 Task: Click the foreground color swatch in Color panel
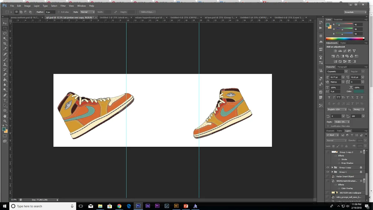(x=328, y=25)
